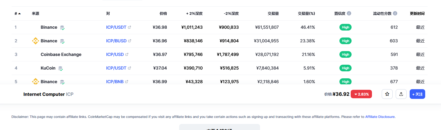This screenshot has height=130, width=441.
Task: Click the blue 关注 follow button
Action: pos(417,94)
